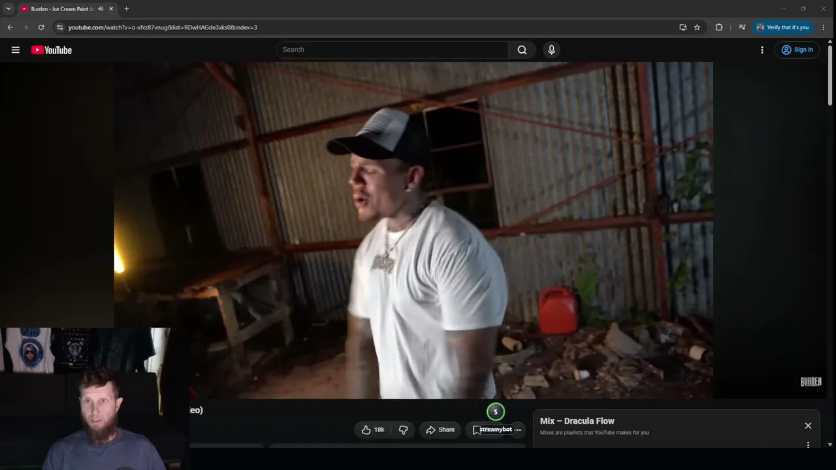The width and height of the screenshot is (836, 470).
Task: Open the 'Mix – Dracula Flow' title
Action: pos(577,421)
